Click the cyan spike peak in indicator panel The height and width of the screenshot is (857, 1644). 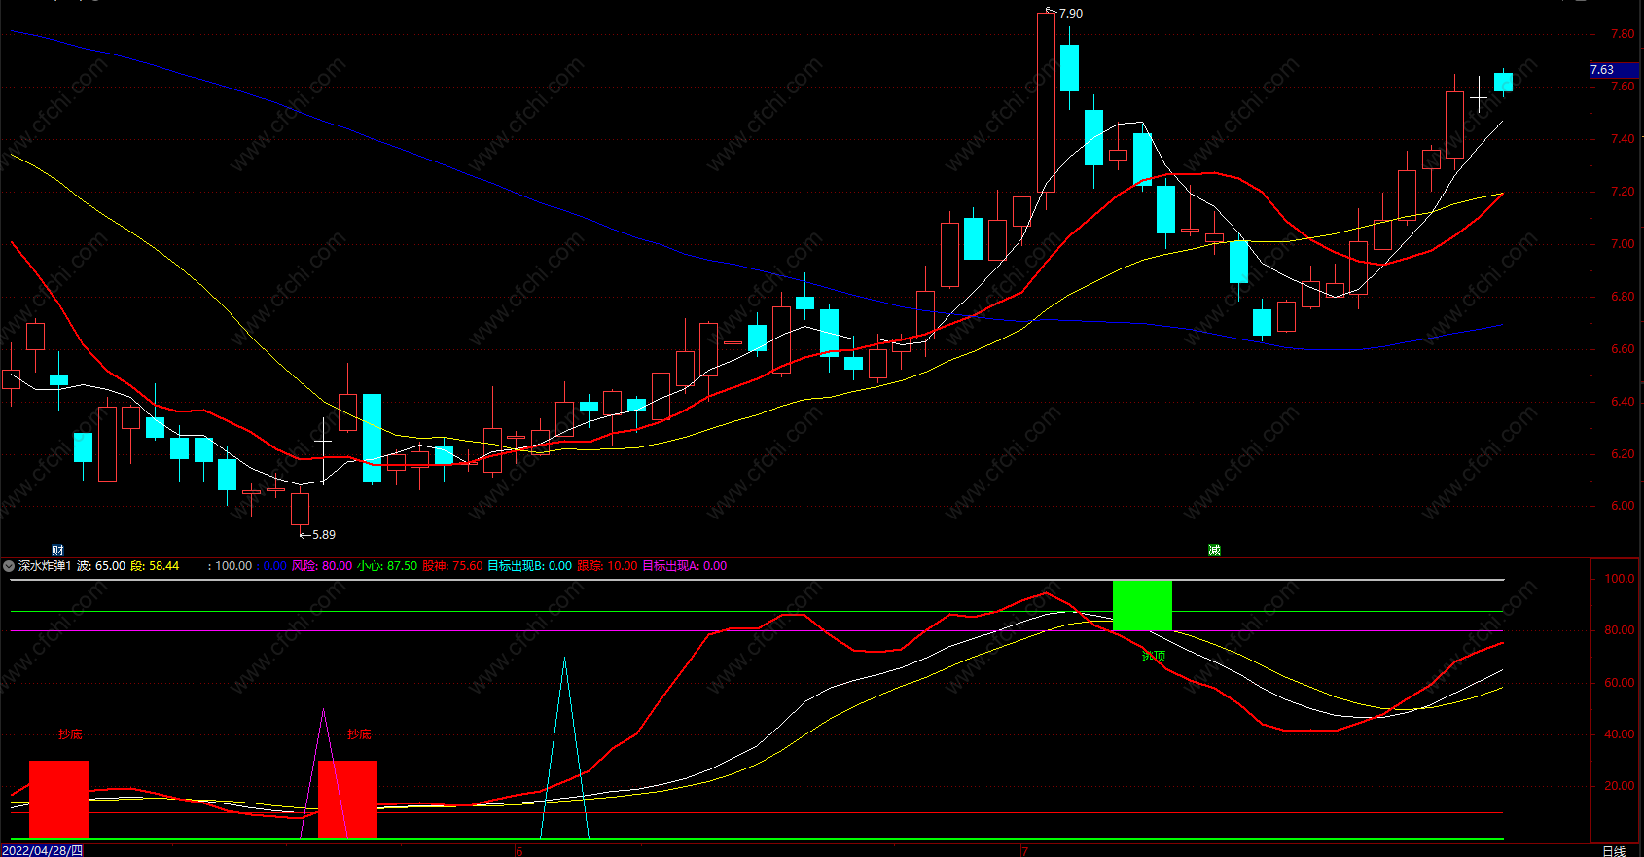[564, 660]
